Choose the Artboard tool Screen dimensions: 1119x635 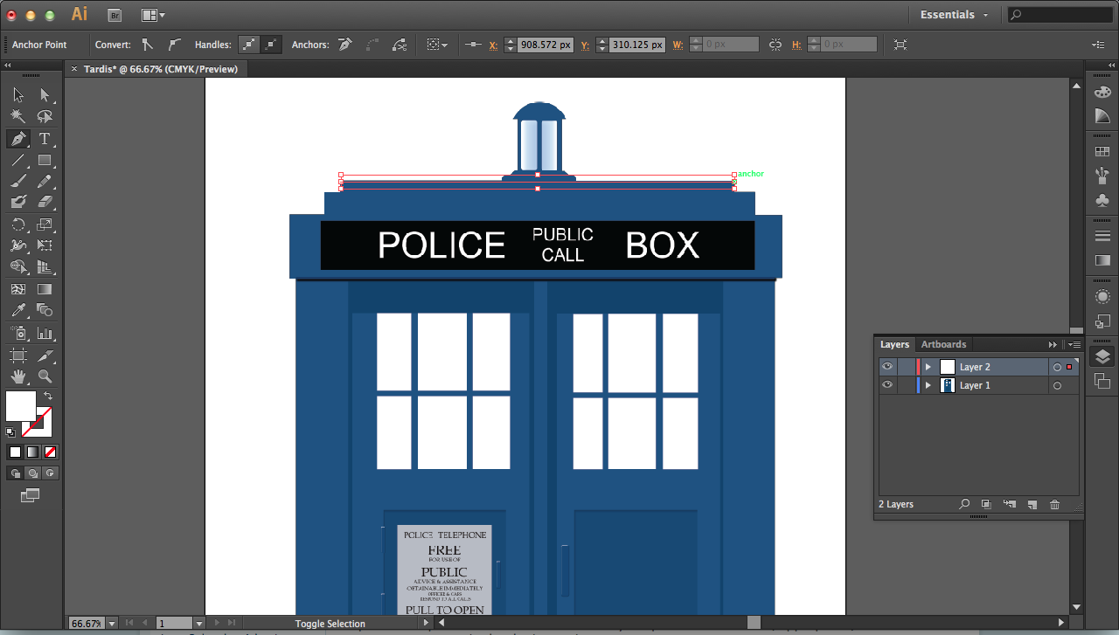pyautogui.click(x=18, y=355)
